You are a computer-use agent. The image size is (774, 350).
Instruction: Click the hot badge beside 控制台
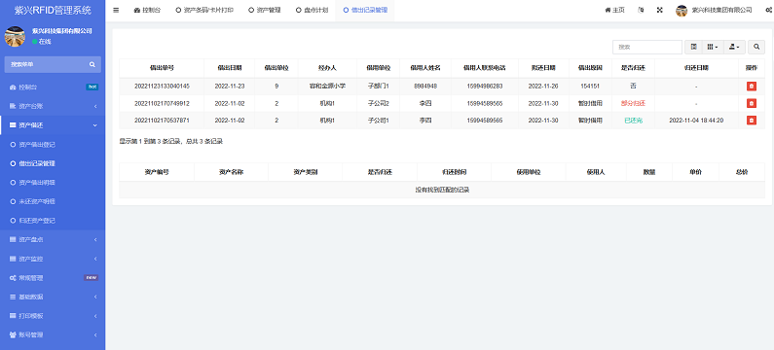pyautogui.click(x=92, y=87)
